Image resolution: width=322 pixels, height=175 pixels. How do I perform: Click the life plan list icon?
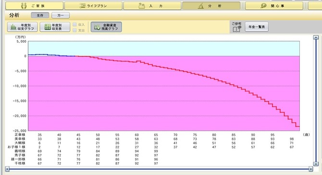point(82,6)
